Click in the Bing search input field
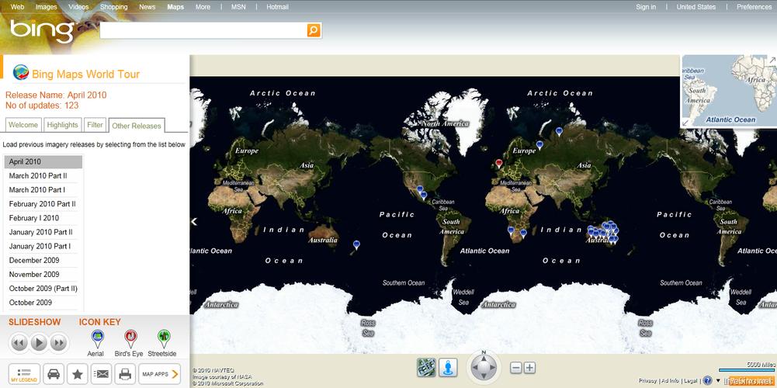This screenshot has width=777, height=388. (x=203, y=30)
